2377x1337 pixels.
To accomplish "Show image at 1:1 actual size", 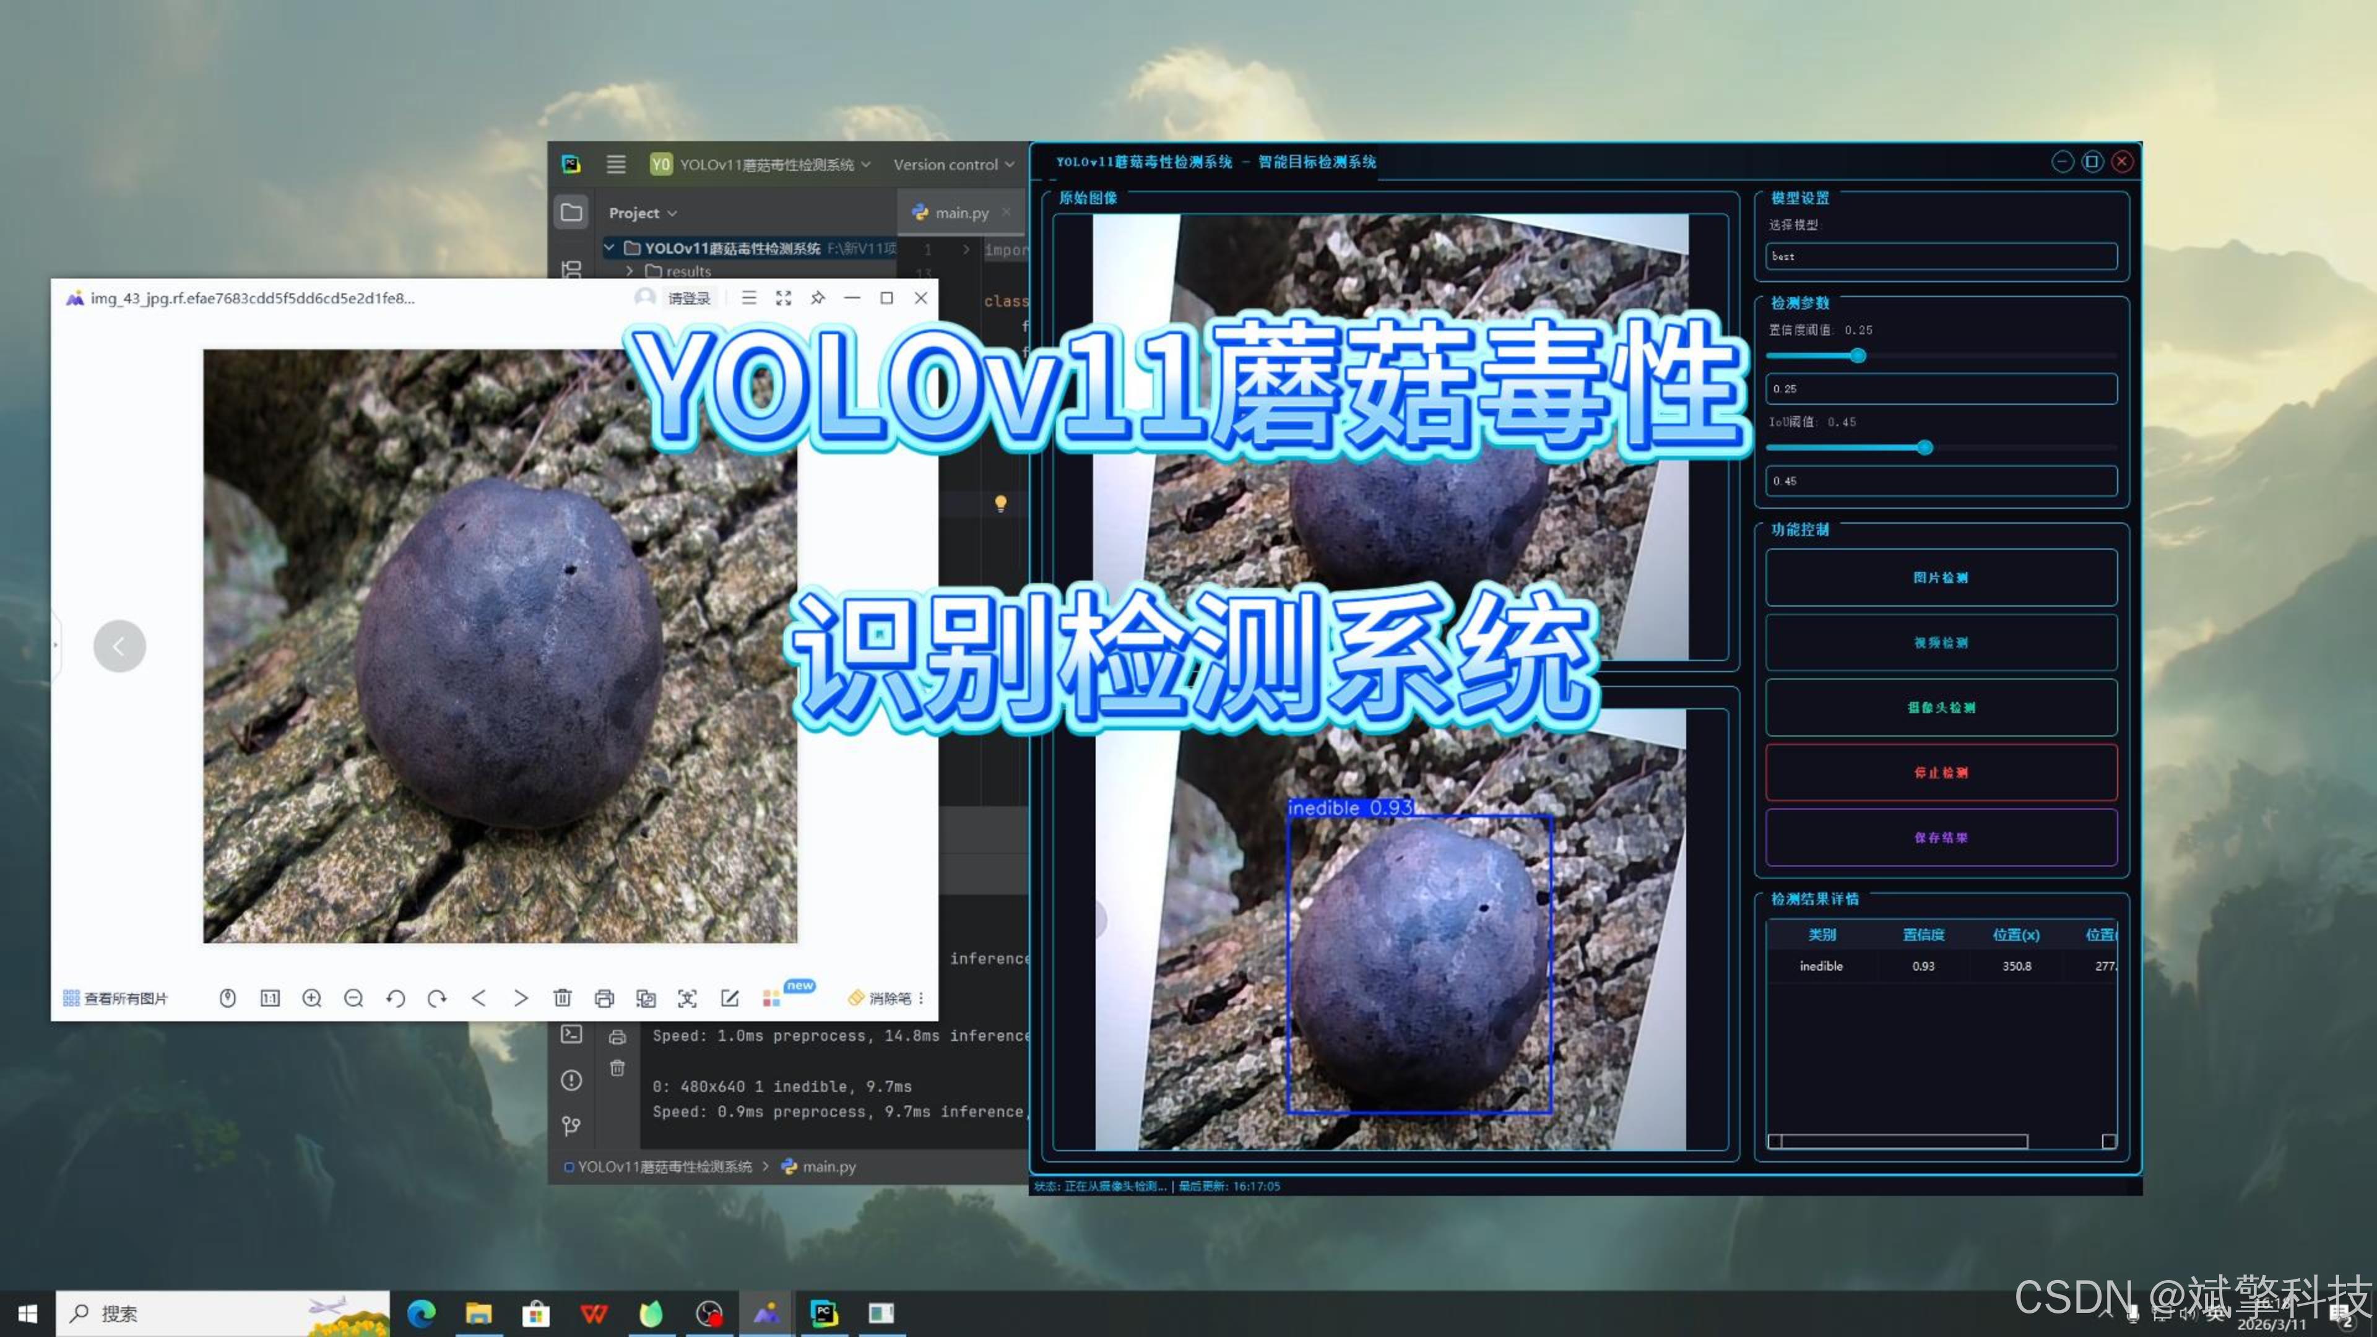I will 269,998.
